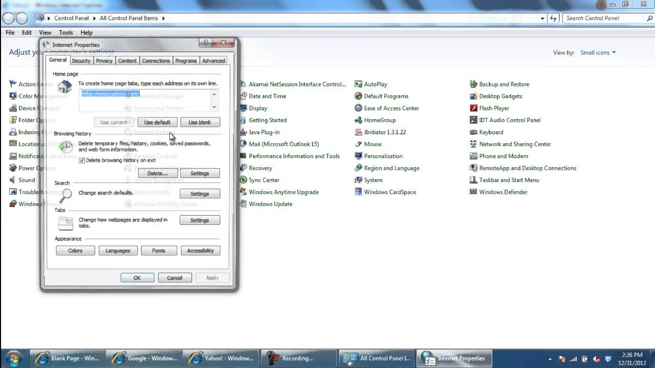
Task: Switch to the Programs tab
Action: [186, 61]
